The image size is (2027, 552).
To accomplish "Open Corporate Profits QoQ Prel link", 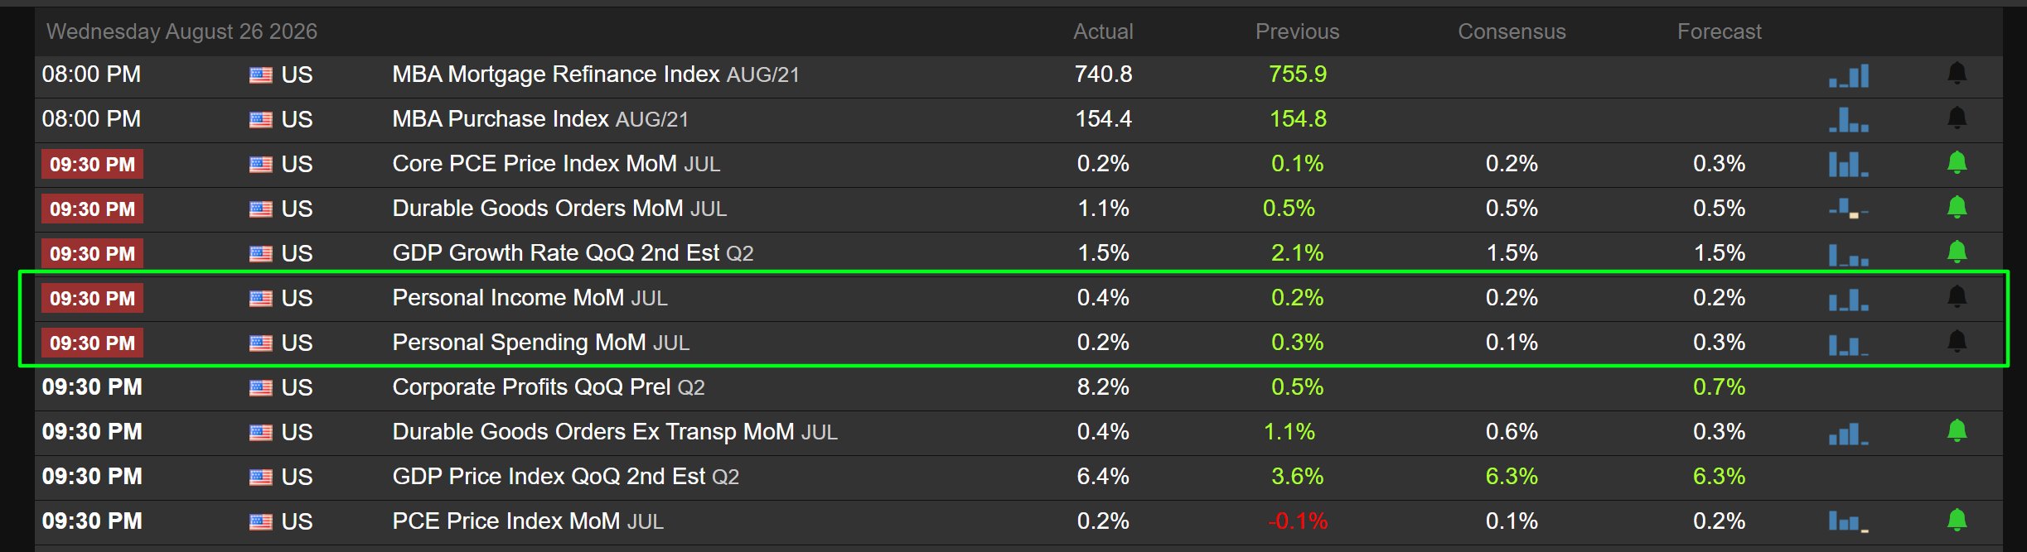I will click(x=548, y=387).
